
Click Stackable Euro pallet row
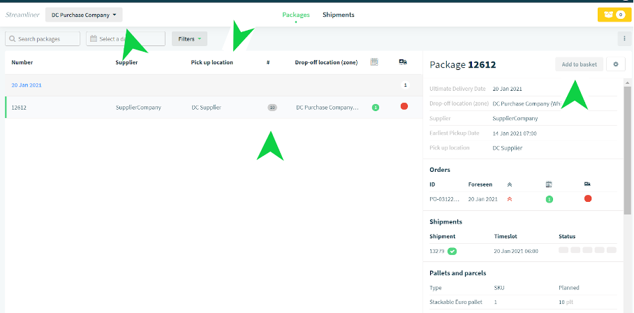[523, 302]
